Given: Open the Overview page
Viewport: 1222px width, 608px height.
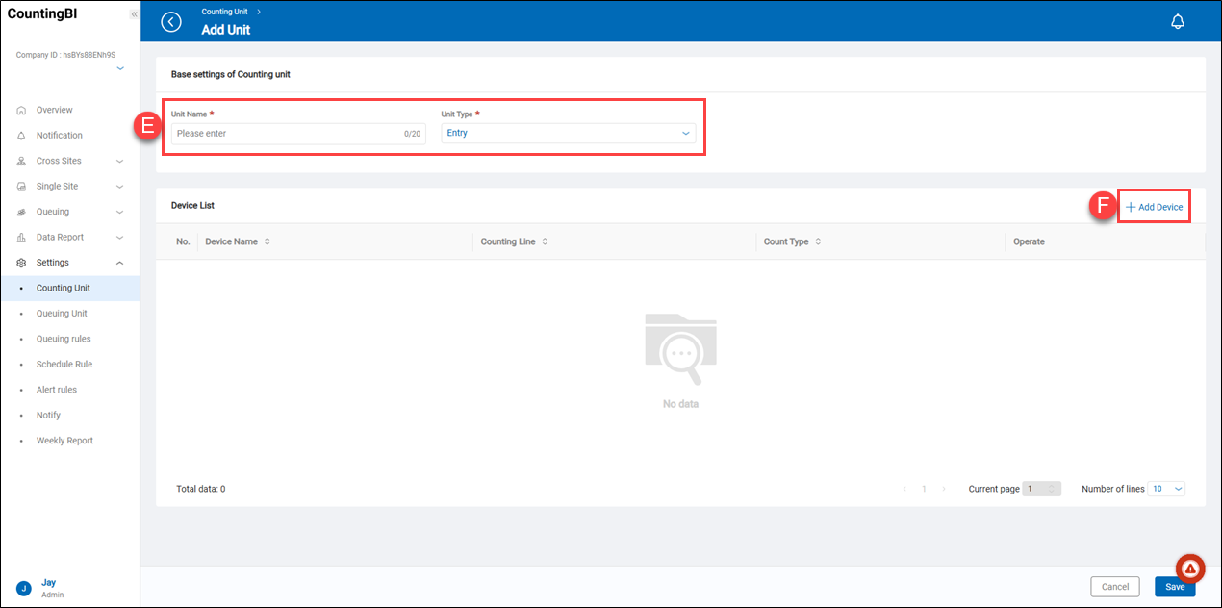Looking at the screenshot, I should 54,110.
